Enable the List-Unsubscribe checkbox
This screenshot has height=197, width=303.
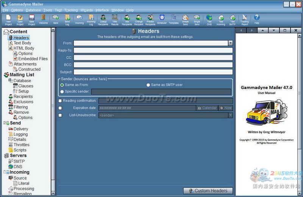[60, 115]
